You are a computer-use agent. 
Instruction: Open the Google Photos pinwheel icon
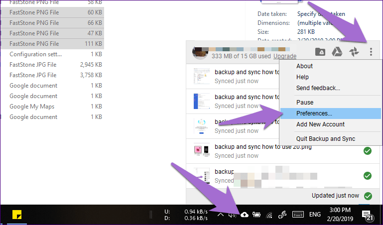pos(354,52)
